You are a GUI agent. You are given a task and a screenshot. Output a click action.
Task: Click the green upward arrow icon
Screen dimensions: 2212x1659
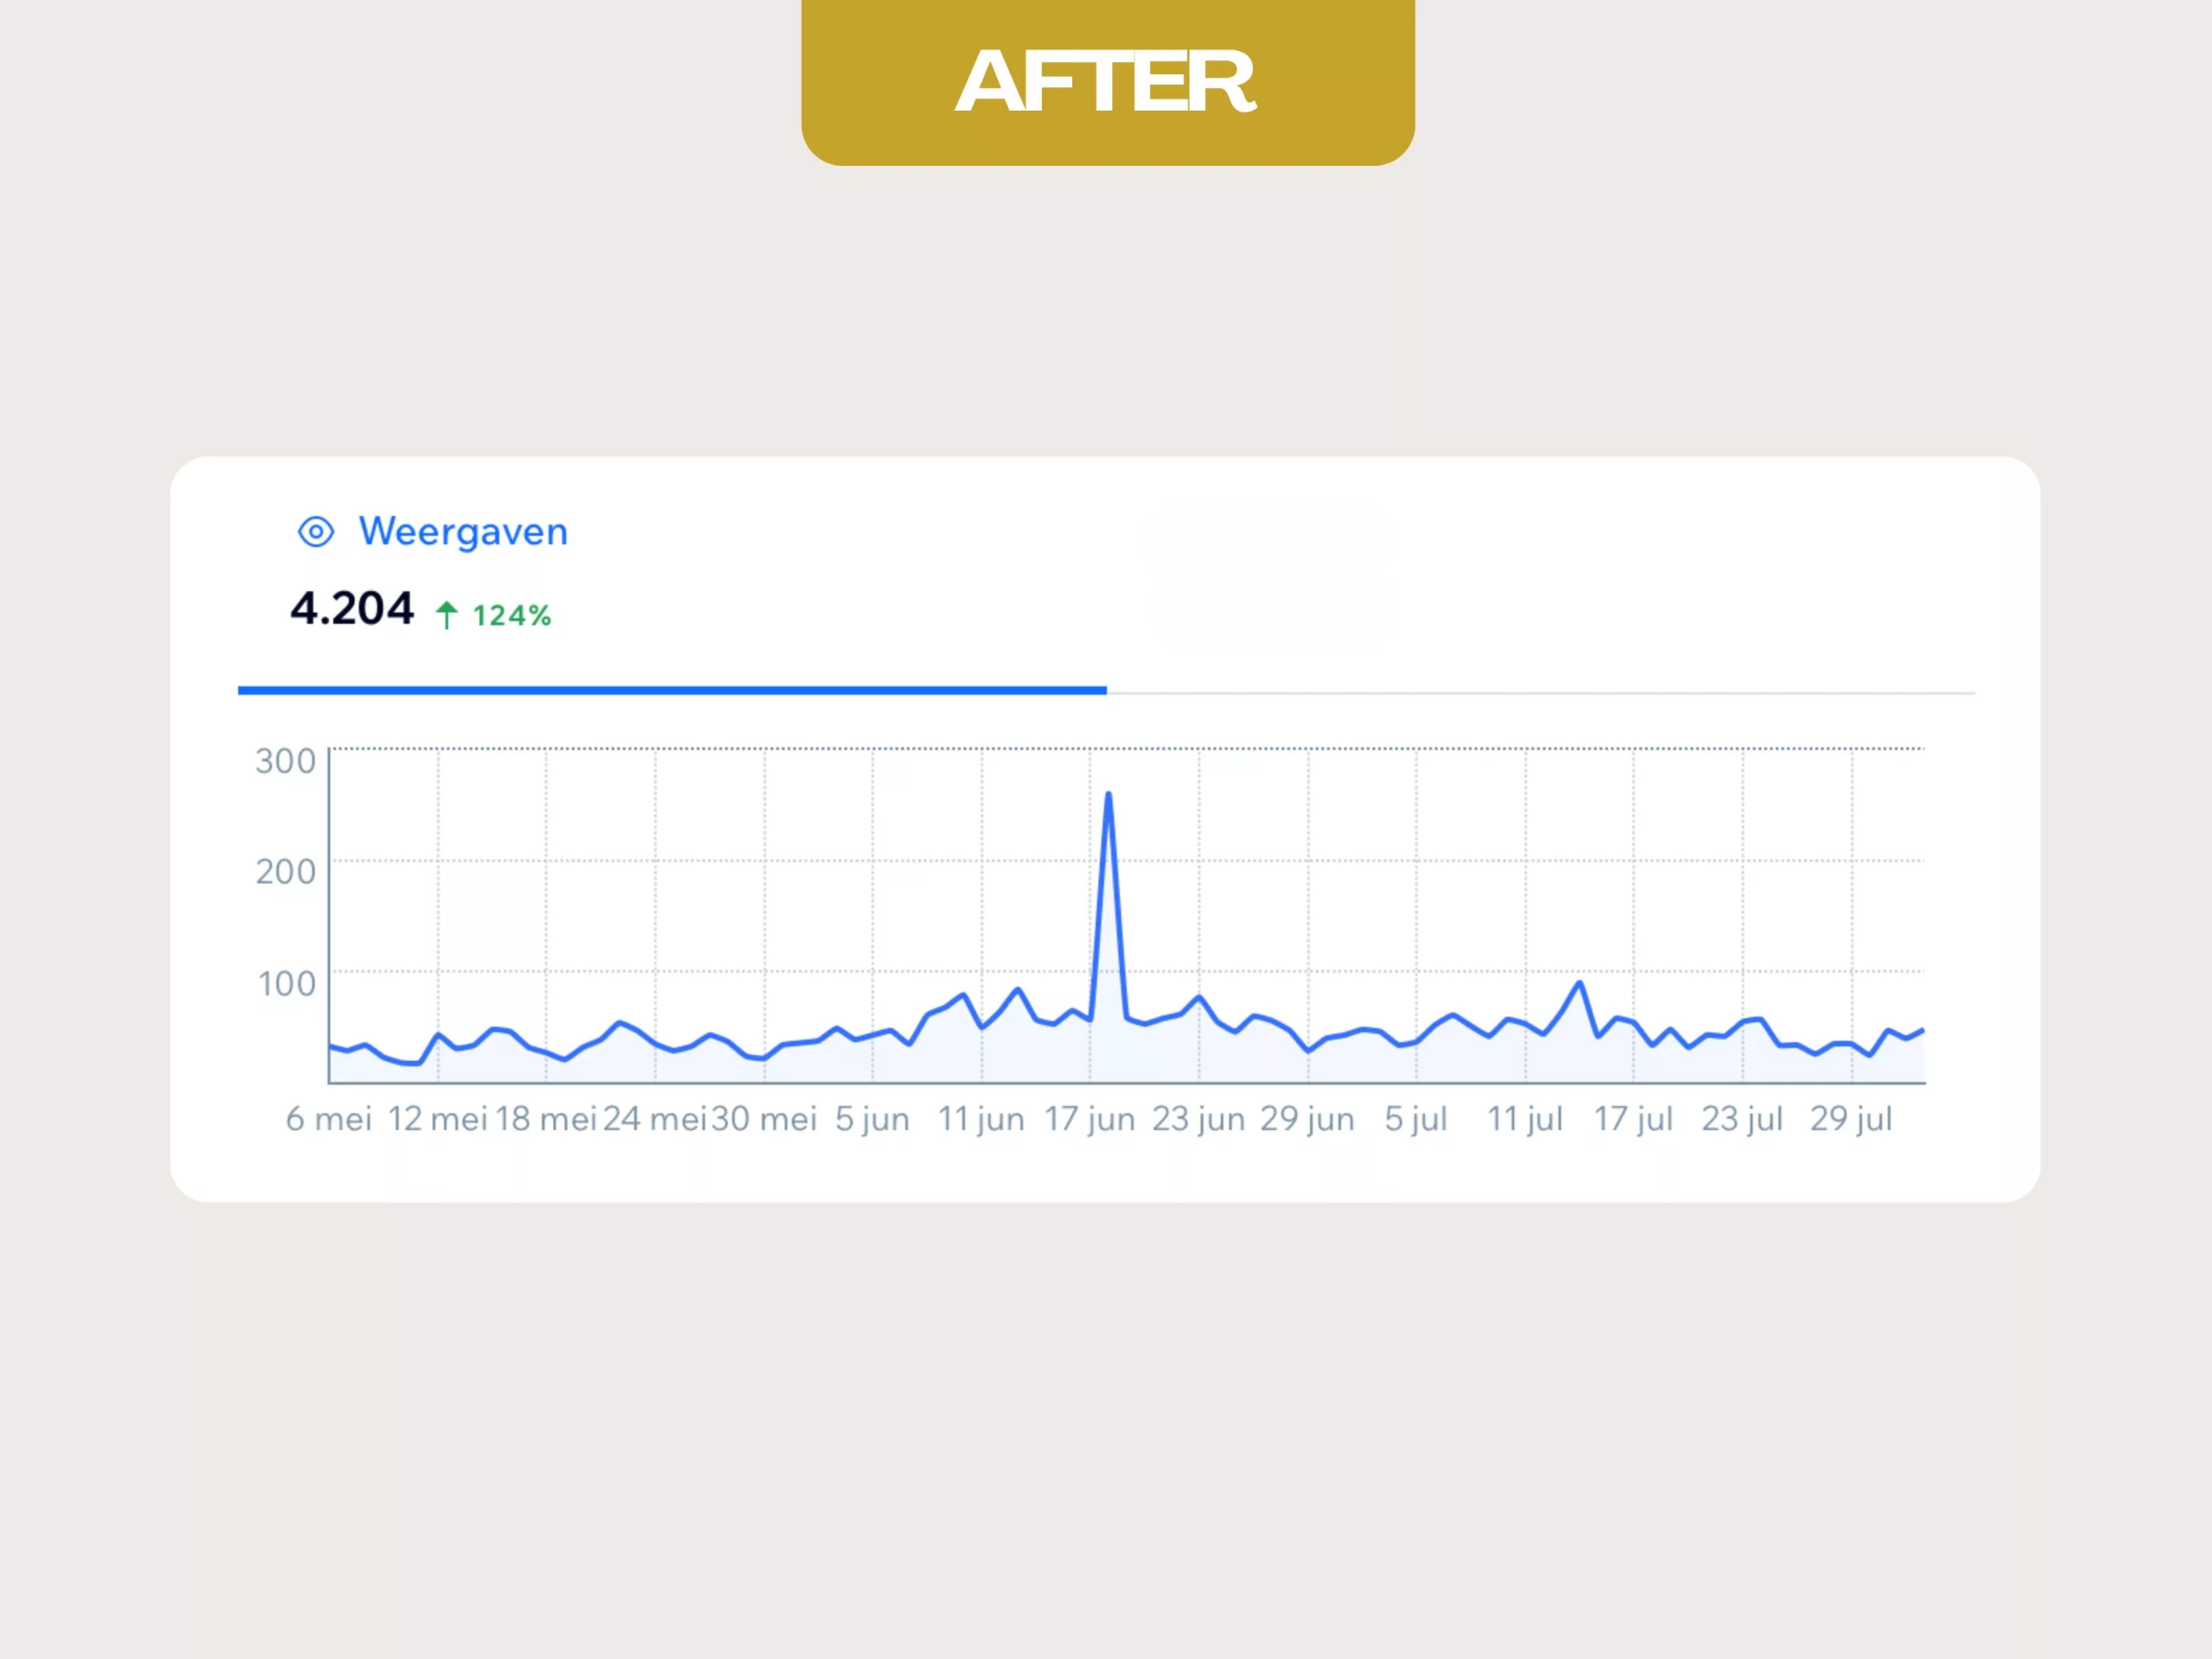[x=447, y=615]
